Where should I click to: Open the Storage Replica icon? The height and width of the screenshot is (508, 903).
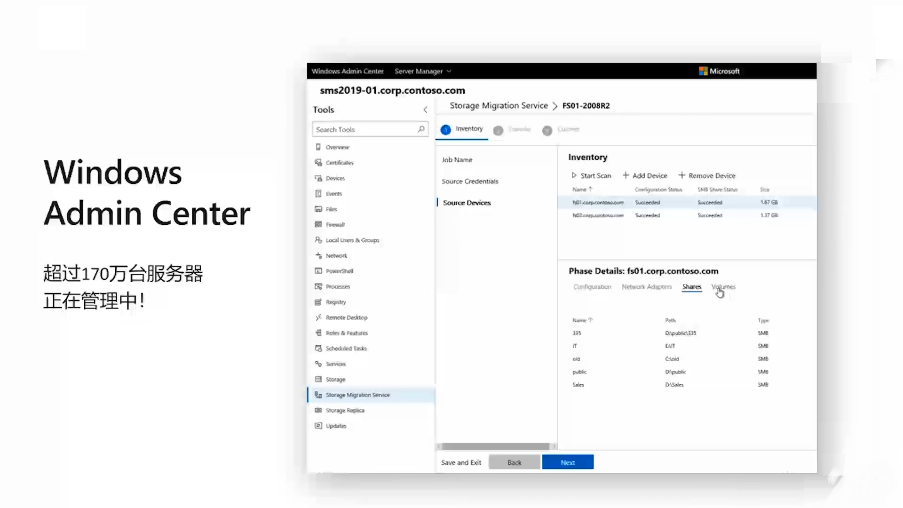pyautogui.click(x=318, y=411)
